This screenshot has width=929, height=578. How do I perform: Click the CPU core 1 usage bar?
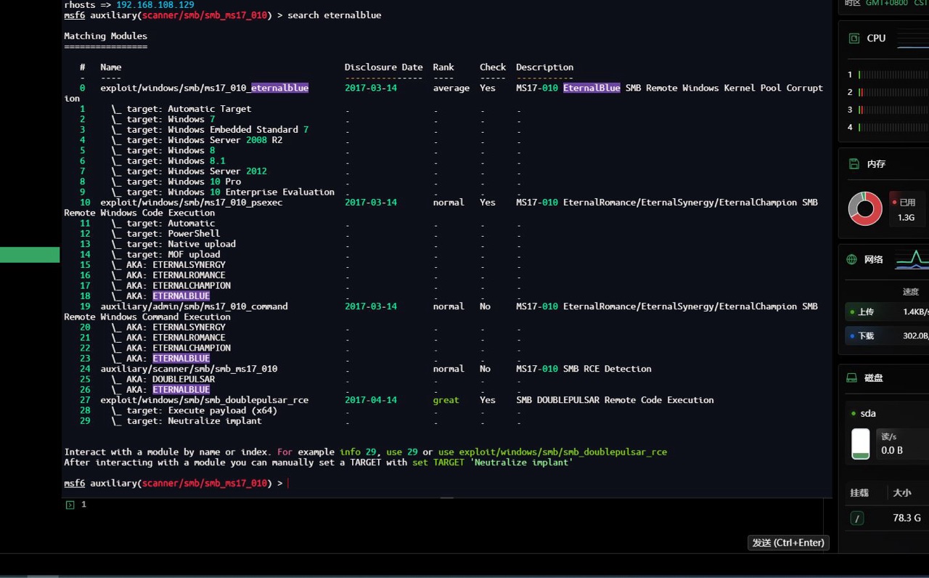tap(893, 75)
